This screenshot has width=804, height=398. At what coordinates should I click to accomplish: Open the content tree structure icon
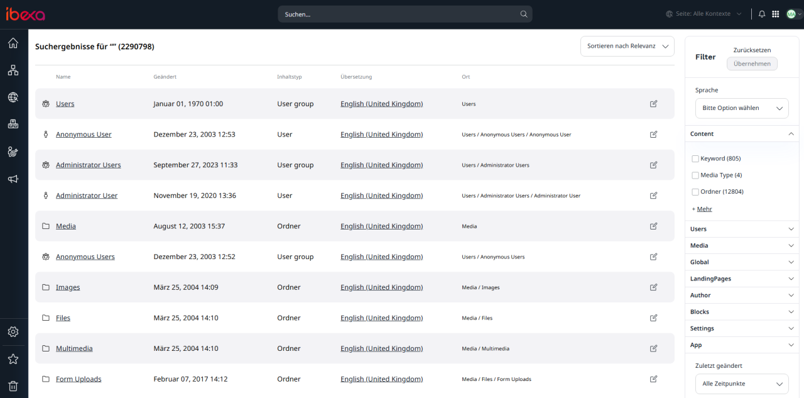click(x=13, y=70)
